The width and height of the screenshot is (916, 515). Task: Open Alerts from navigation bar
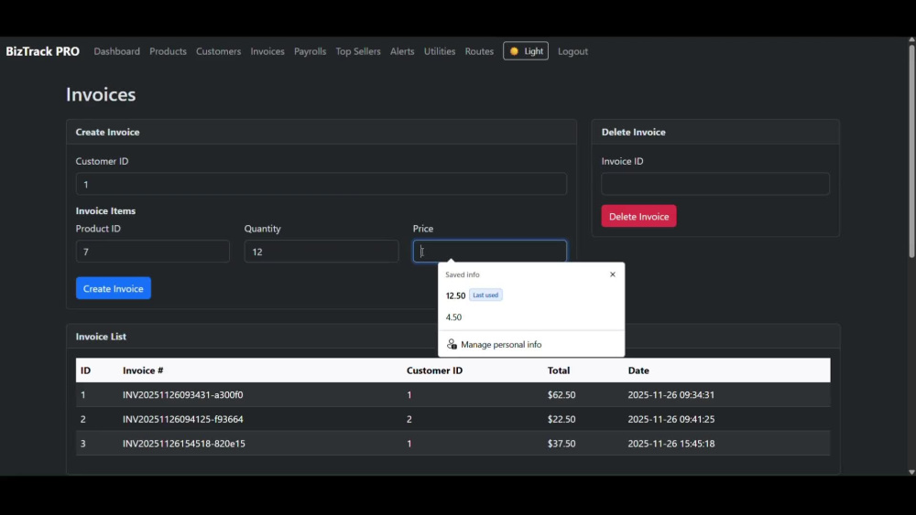402,51
